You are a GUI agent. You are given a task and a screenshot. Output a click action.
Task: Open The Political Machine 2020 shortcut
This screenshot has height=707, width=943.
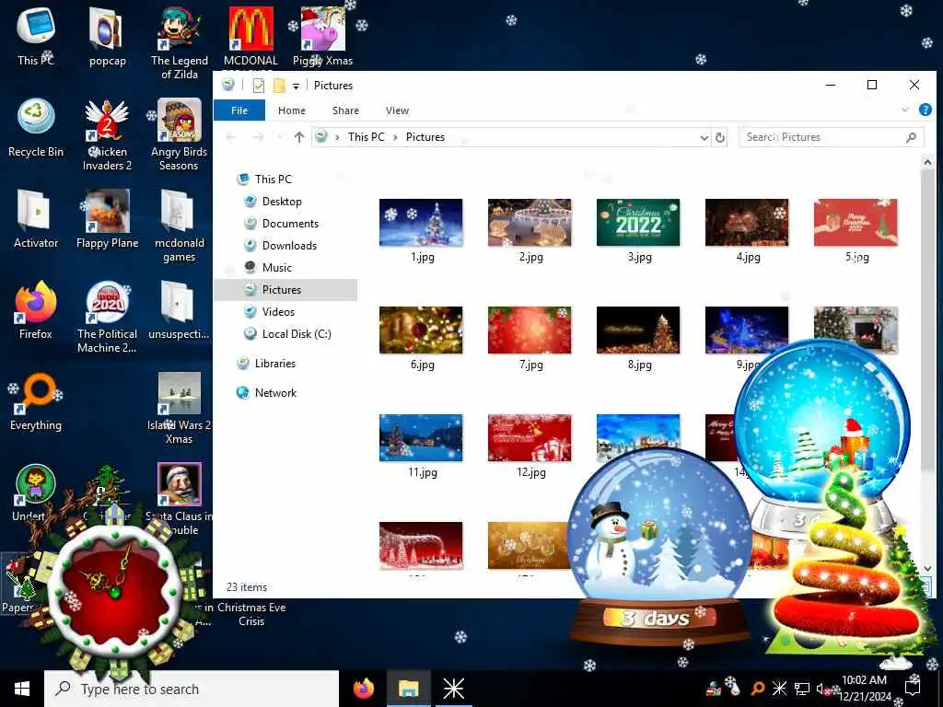tap(107, 318)
